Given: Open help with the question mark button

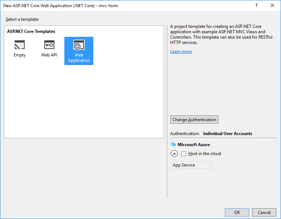Looking at the screenshot, I should (256, 5).
